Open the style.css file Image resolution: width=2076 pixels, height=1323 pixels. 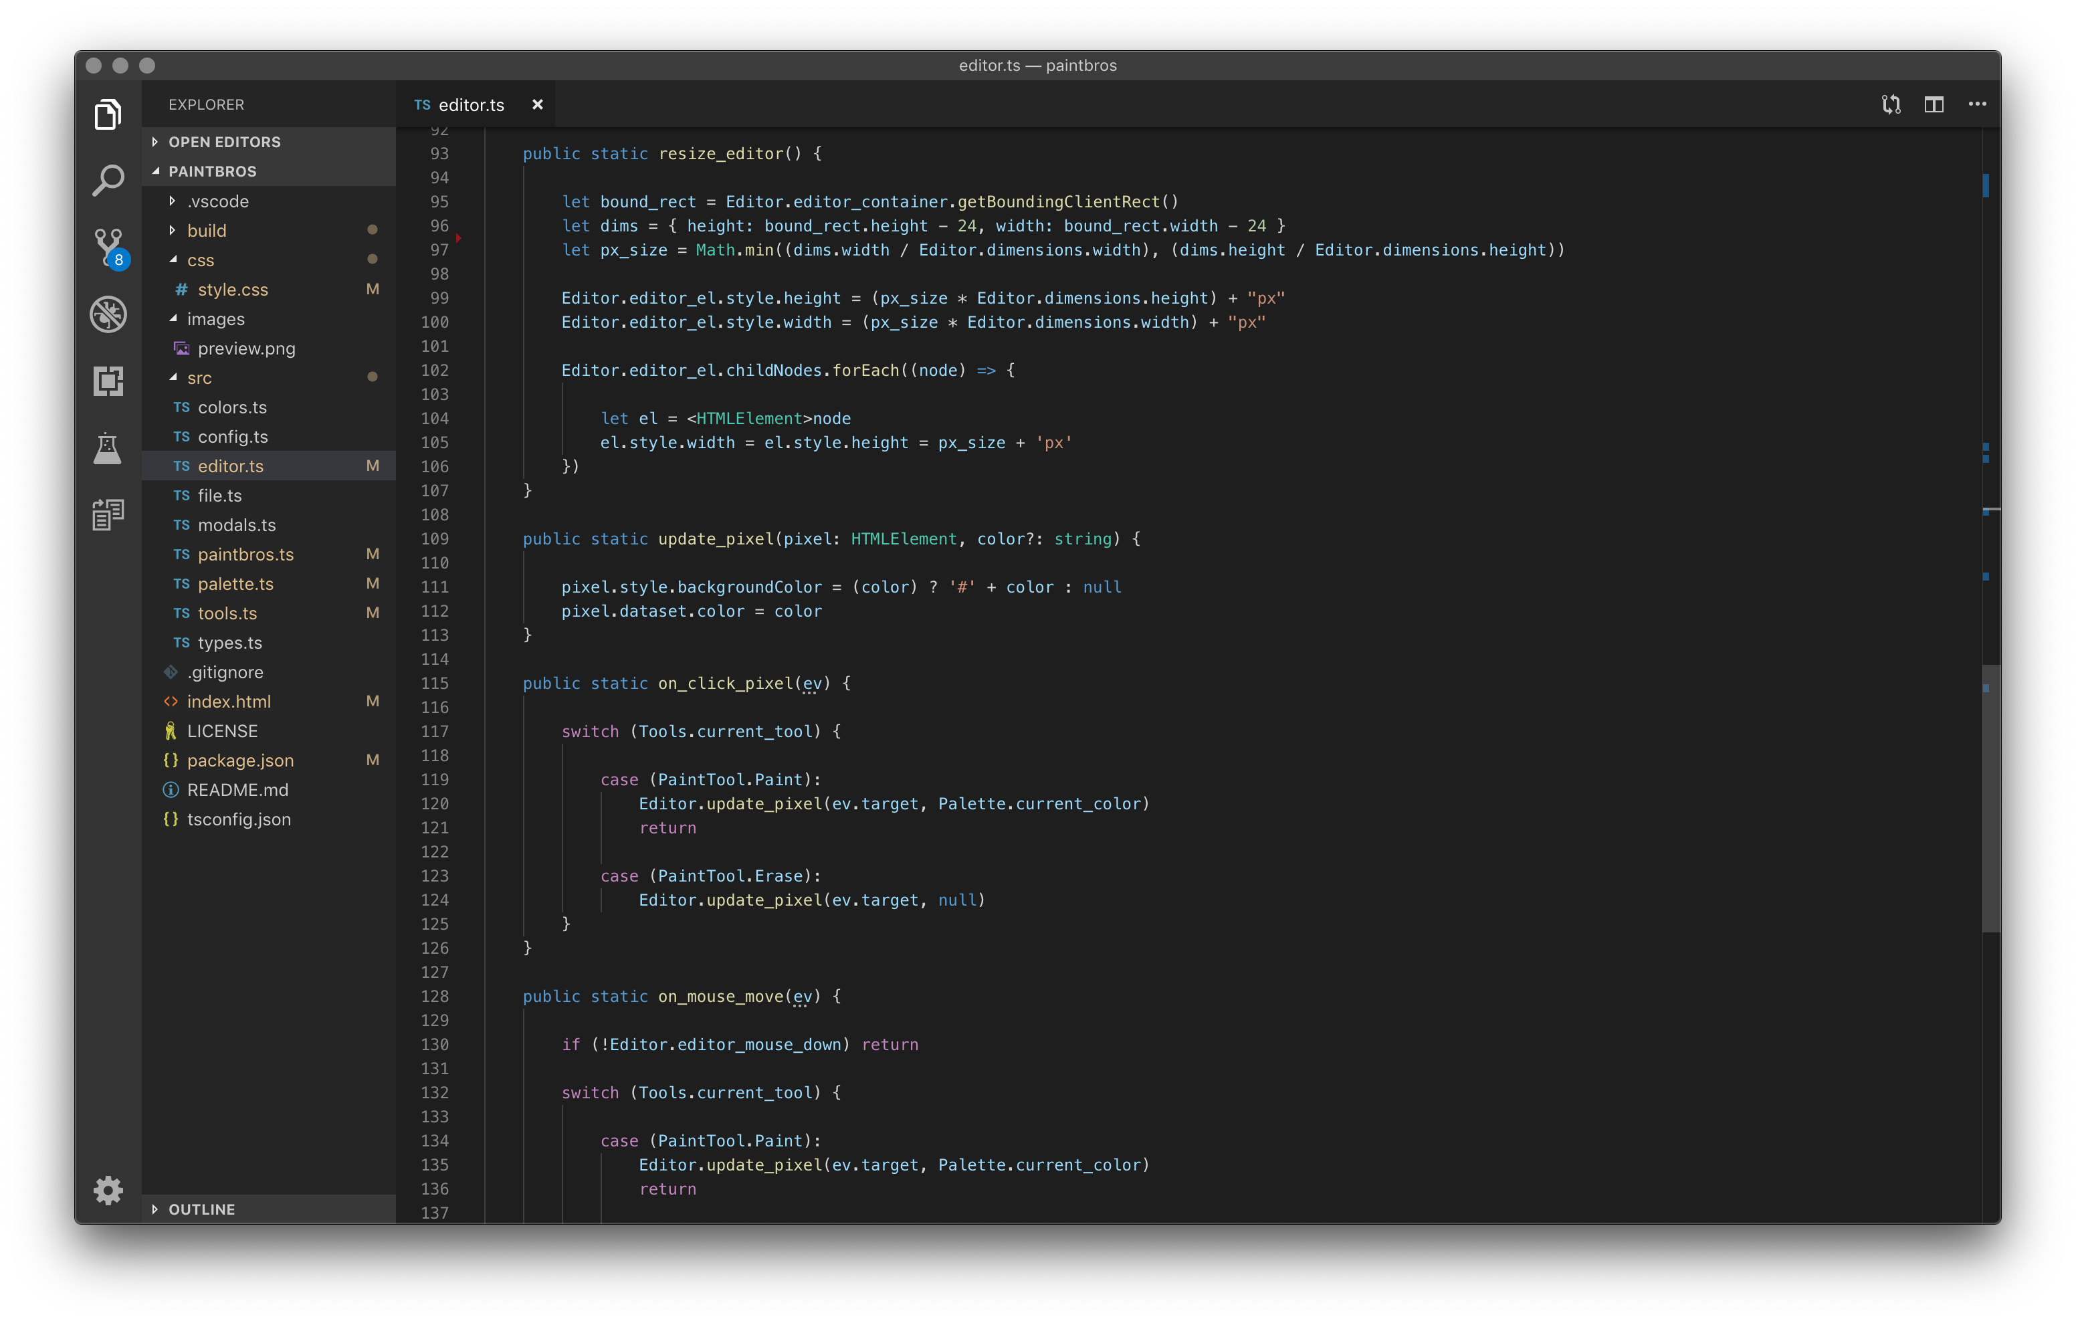click(x=232, y=290)
